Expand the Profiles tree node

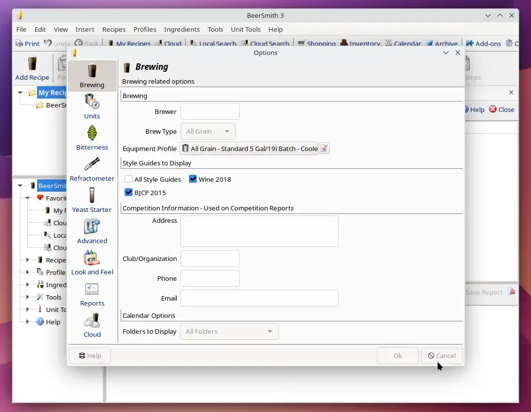(28, 272)
